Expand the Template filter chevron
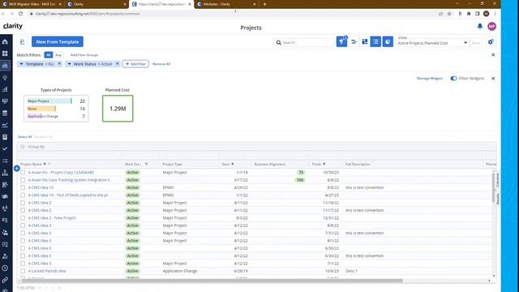519x292 pixels. pyautogui.click(x=21, y=64)
